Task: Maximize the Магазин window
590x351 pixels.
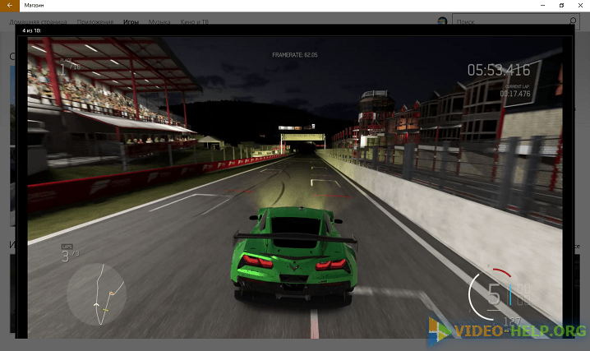Action: (x=561, y=6)
